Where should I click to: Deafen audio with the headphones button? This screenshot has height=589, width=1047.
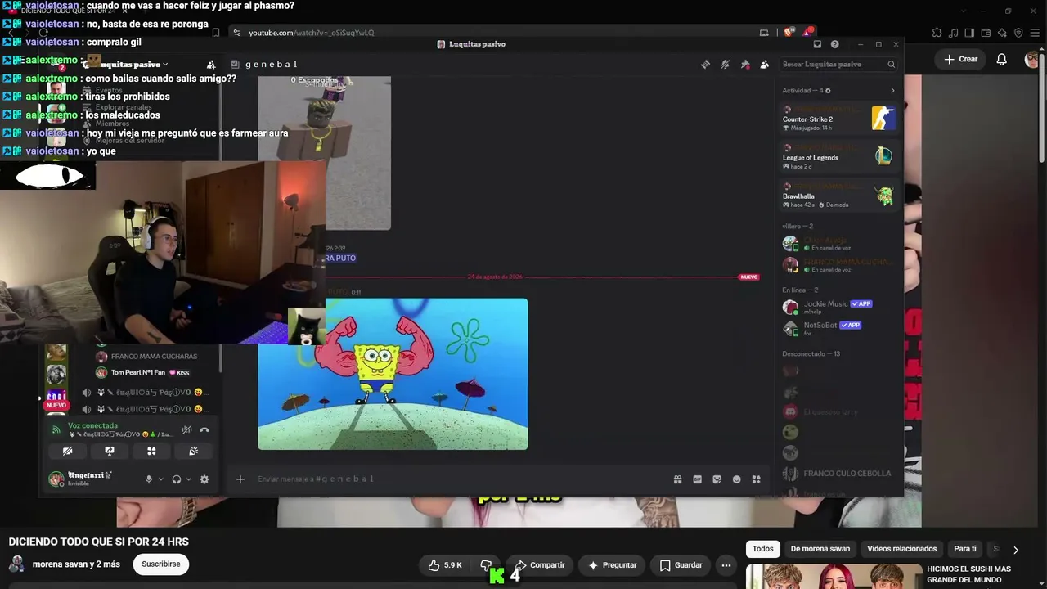click(x=176, y=479)
